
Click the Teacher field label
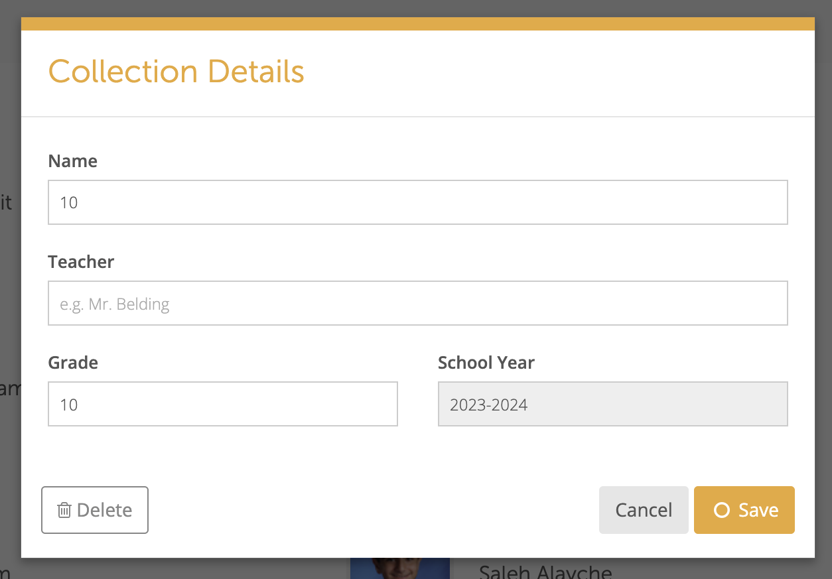click(81, 262)
